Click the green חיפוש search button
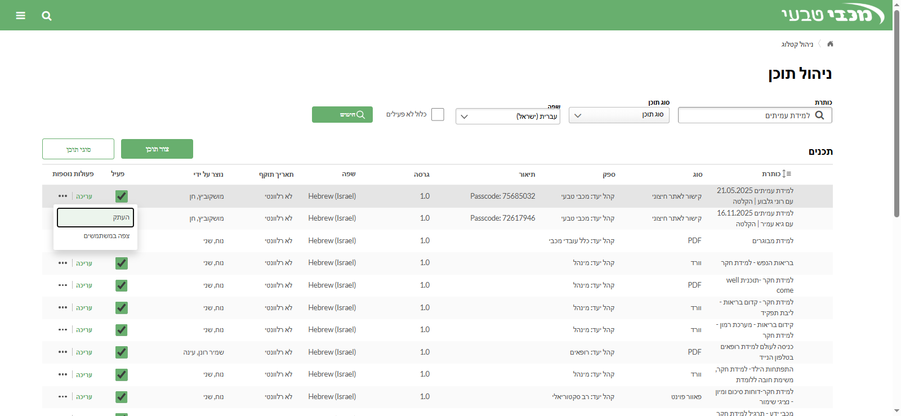The image size is (901, 416). coord(342,114)
